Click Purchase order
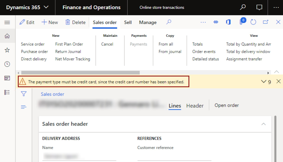Image resolution: width=283 pixels, height=162 pixels. tap(34, 51)
